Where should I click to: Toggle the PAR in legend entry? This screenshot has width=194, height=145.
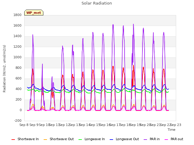[152, 139]
